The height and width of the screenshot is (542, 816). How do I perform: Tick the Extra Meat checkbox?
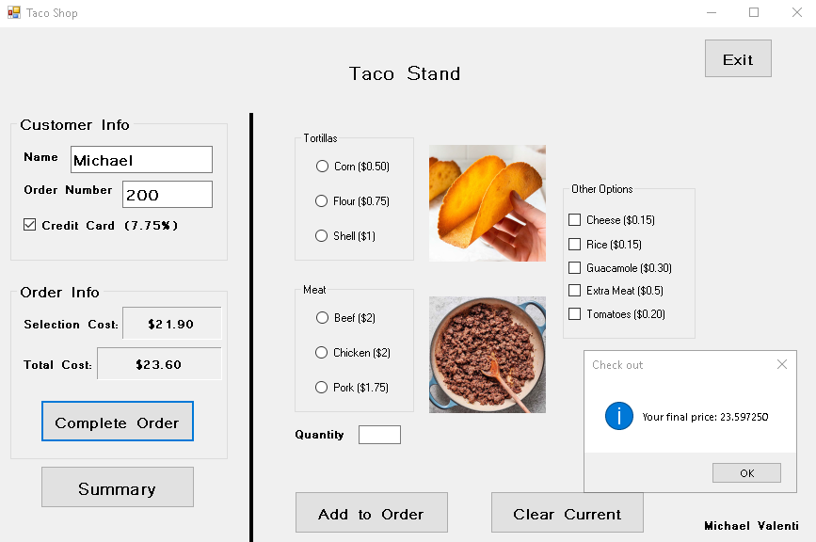coord(575,291)
